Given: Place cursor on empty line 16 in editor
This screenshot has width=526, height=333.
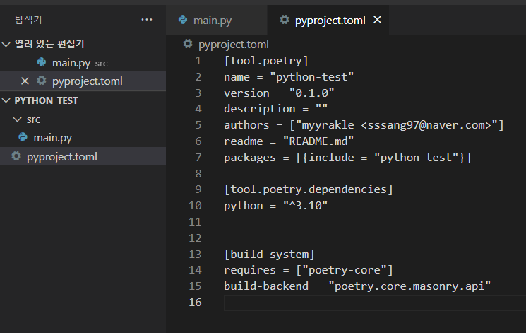Looking at the screenshot, I should (x=353, y=303).
